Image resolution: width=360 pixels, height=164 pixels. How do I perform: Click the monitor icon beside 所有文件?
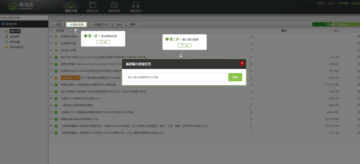(3, 24)
